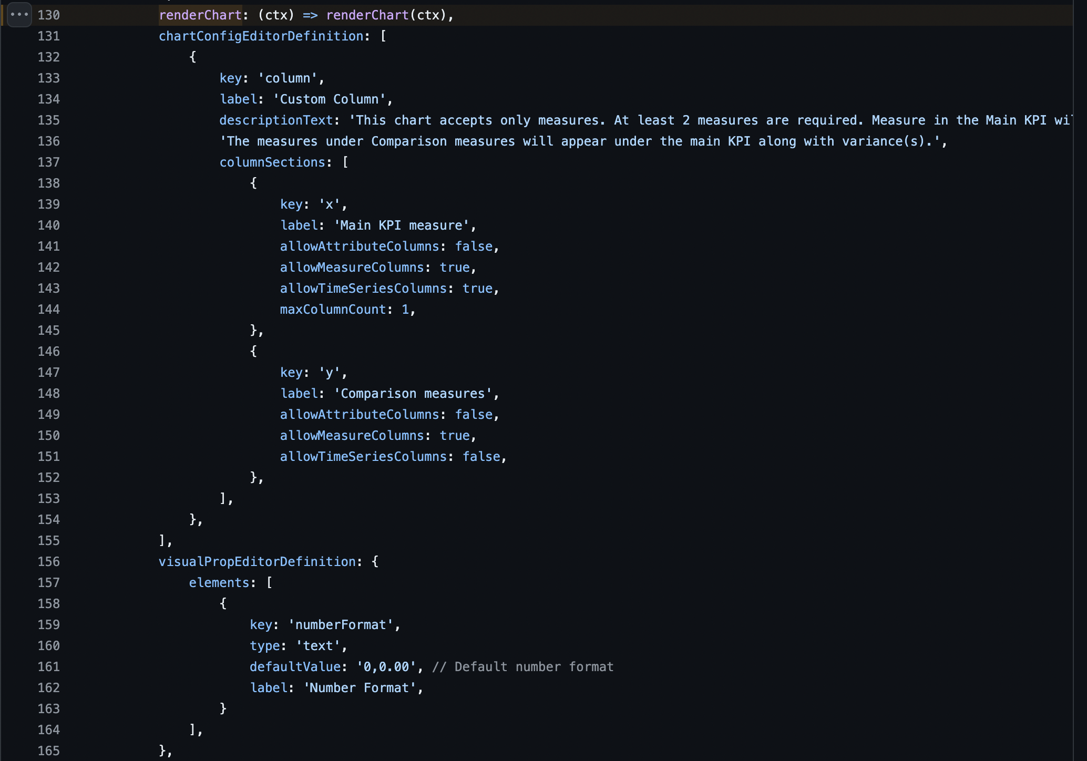The width and height of the screenshot is (1087, 761).
Task: Click the 'Main KPI measure' string
Action: pos(402,225)
